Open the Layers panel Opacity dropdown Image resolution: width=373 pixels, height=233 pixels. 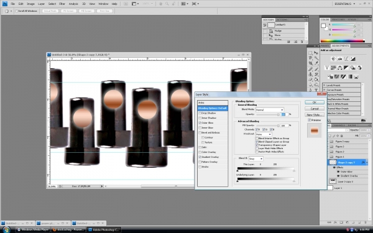click(369, 130)
